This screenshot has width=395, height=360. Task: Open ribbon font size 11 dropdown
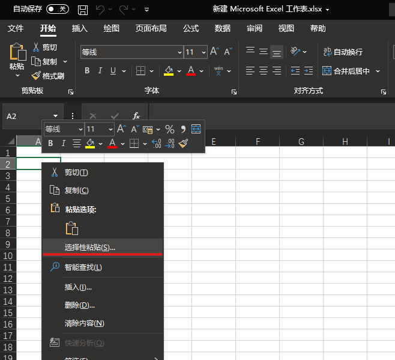tap(204, 52)
